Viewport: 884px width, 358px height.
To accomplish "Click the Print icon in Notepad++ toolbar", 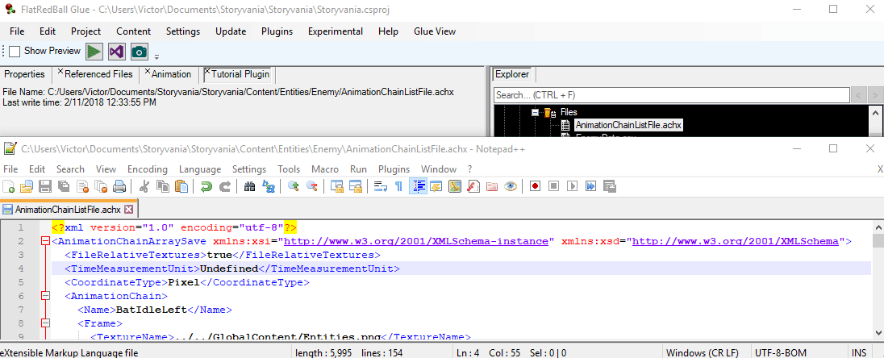I will click(119, 186).
